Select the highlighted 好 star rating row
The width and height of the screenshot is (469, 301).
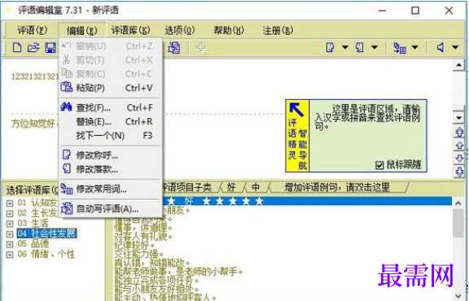(x=308, y=201)
